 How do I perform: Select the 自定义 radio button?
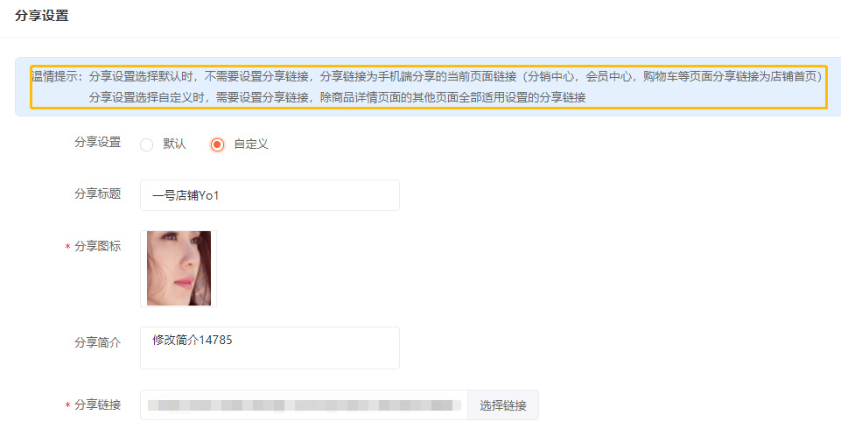(217, 144)
